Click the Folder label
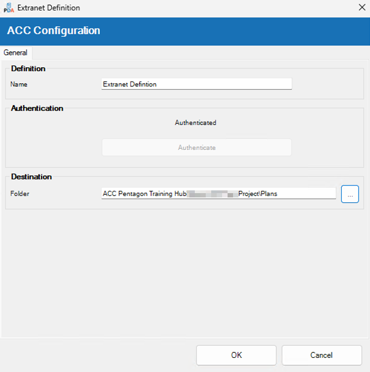370x372 pixels. pos(20,194)
